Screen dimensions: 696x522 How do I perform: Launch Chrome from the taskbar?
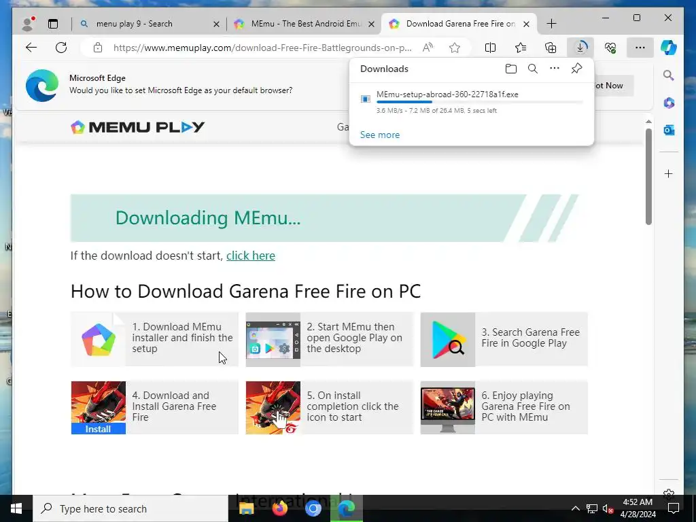313,508
